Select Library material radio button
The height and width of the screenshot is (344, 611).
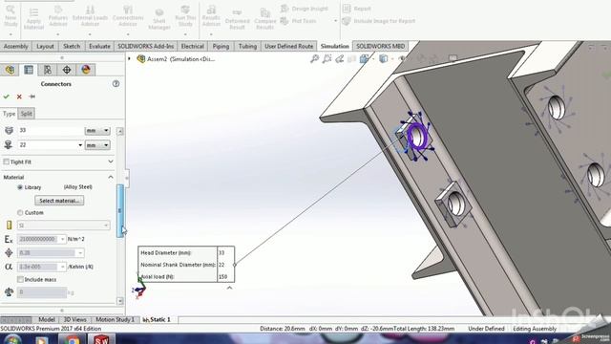point(20,187)
